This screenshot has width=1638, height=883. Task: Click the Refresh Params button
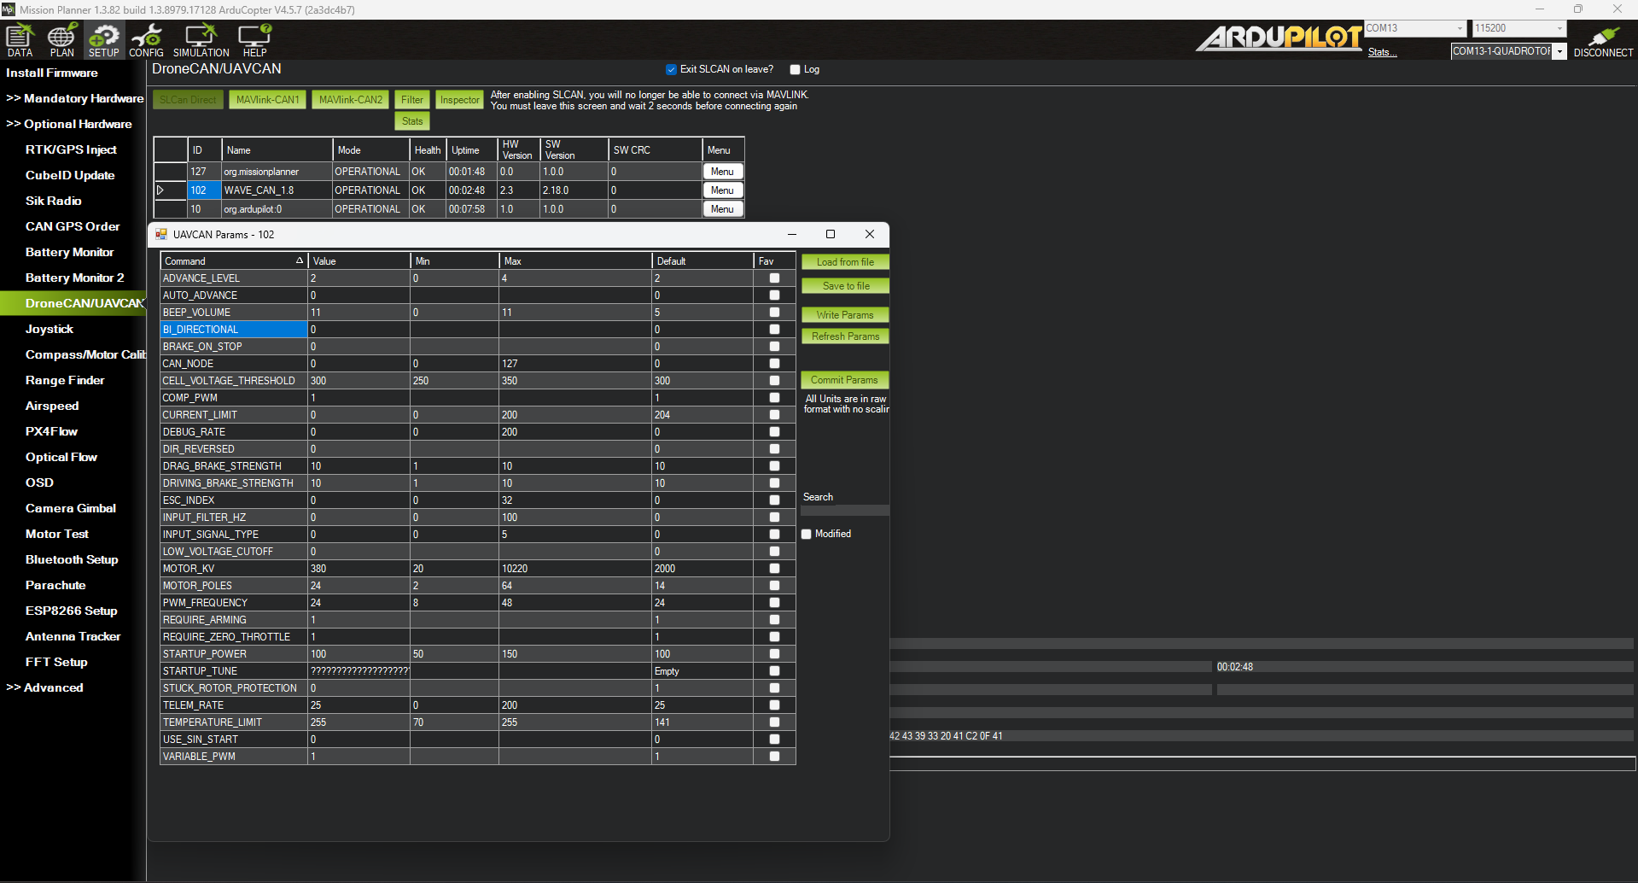(x=844, y=336)
